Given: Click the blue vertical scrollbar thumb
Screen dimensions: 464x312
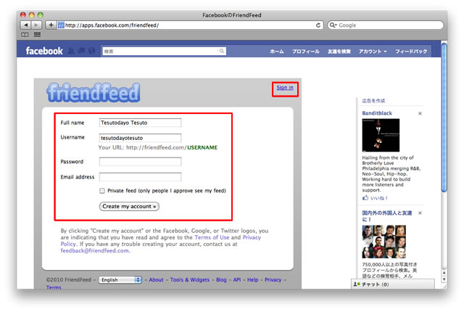Looking at the screenshot, I should tap(444, 118).
